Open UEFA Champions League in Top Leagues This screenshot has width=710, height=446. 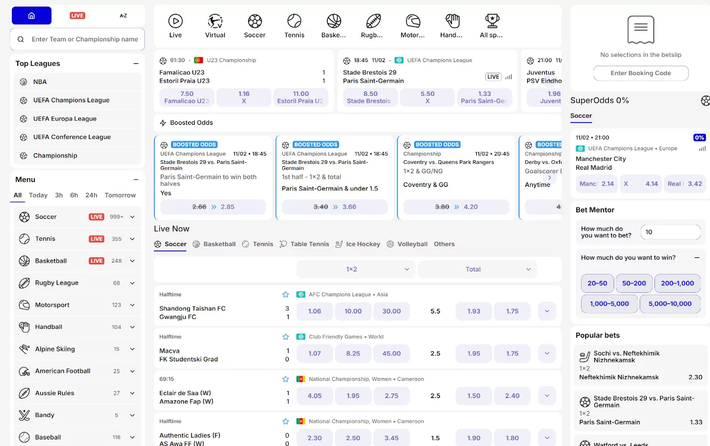[x=78, y=100]
